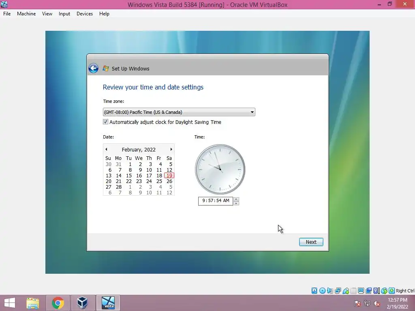The height and width of the screenshot is (311, 415).
Task: Click the keyboard capture green arrow icon
Action: (x=392, y=291)
